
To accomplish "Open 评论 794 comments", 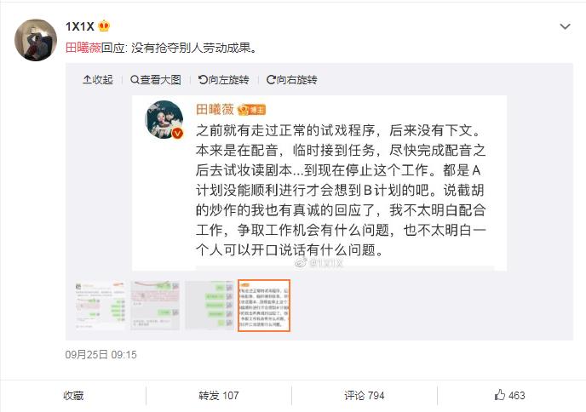I will [365, 396].
